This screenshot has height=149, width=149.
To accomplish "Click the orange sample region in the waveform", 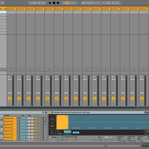I will pos(62,122).
